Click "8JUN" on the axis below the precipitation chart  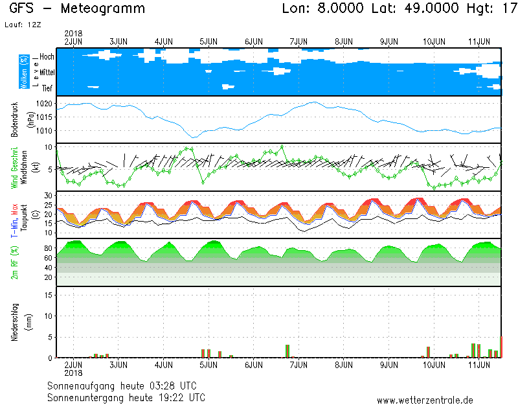[344, 365]
